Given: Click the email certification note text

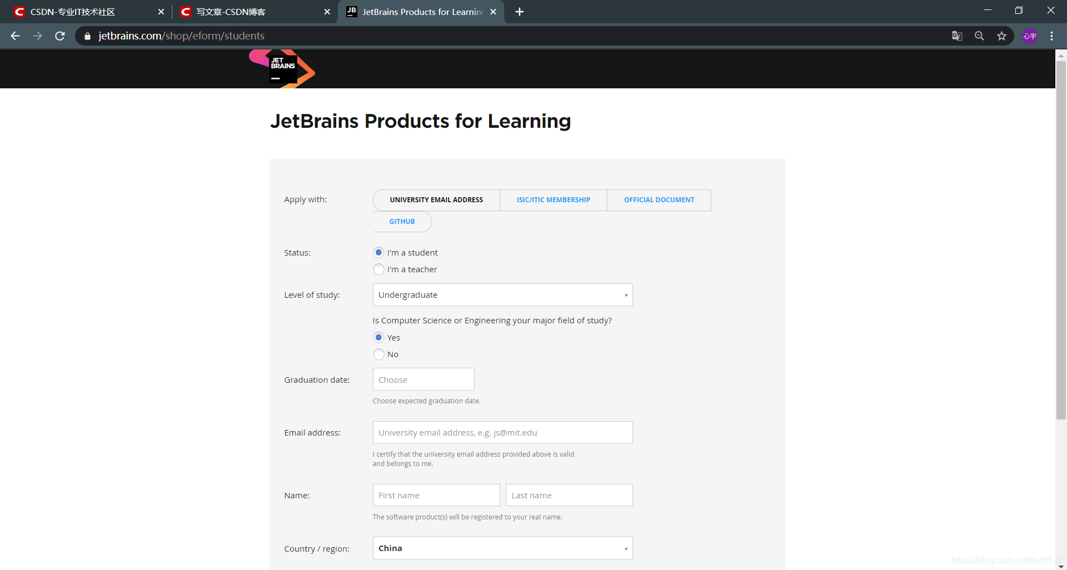Looking at the screenshot, I should [473, 459].
